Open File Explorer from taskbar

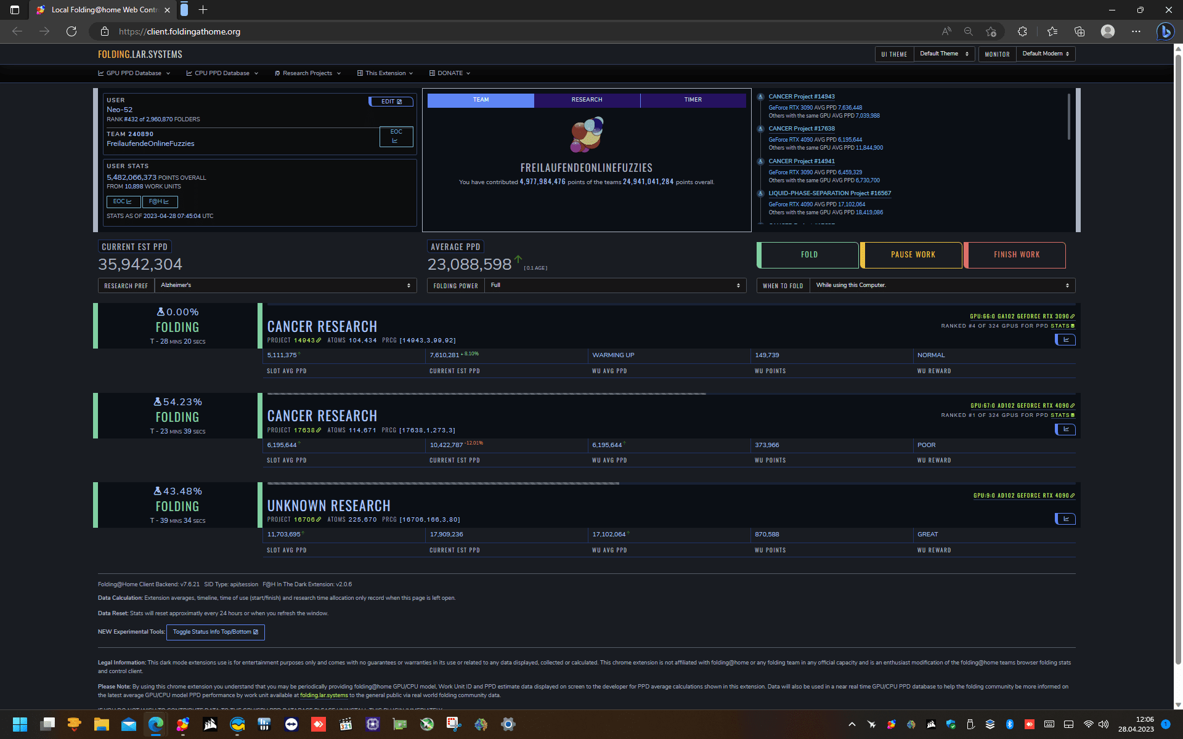coord(102,724)
